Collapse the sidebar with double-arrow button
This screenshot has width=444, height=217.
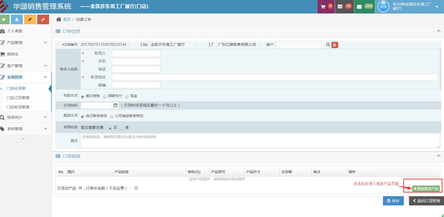pyautogui.click(x=23, y=139)
